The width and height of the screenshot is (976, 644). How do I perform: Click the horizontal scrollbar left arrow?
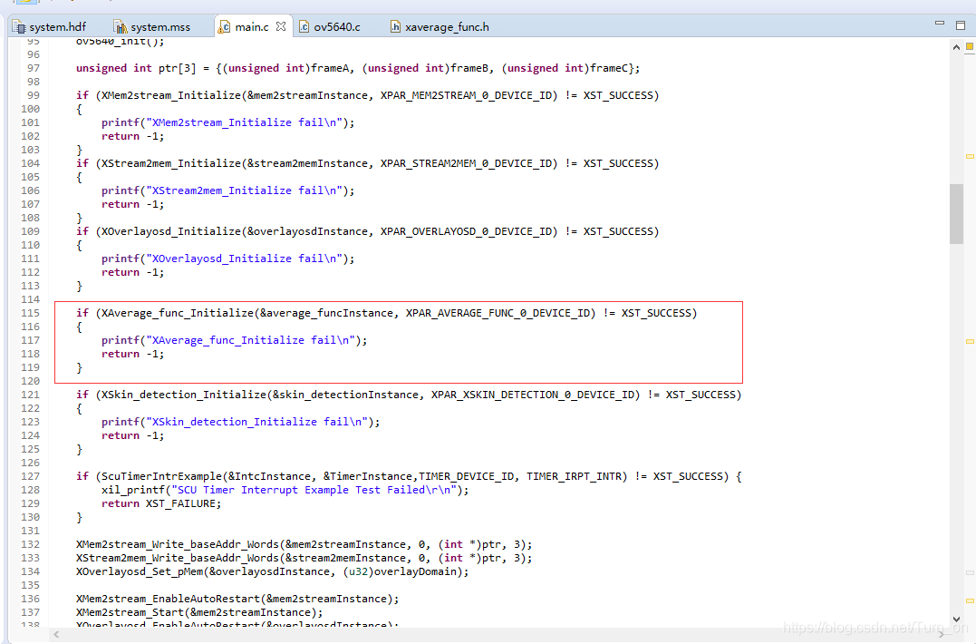pos(57,634)
